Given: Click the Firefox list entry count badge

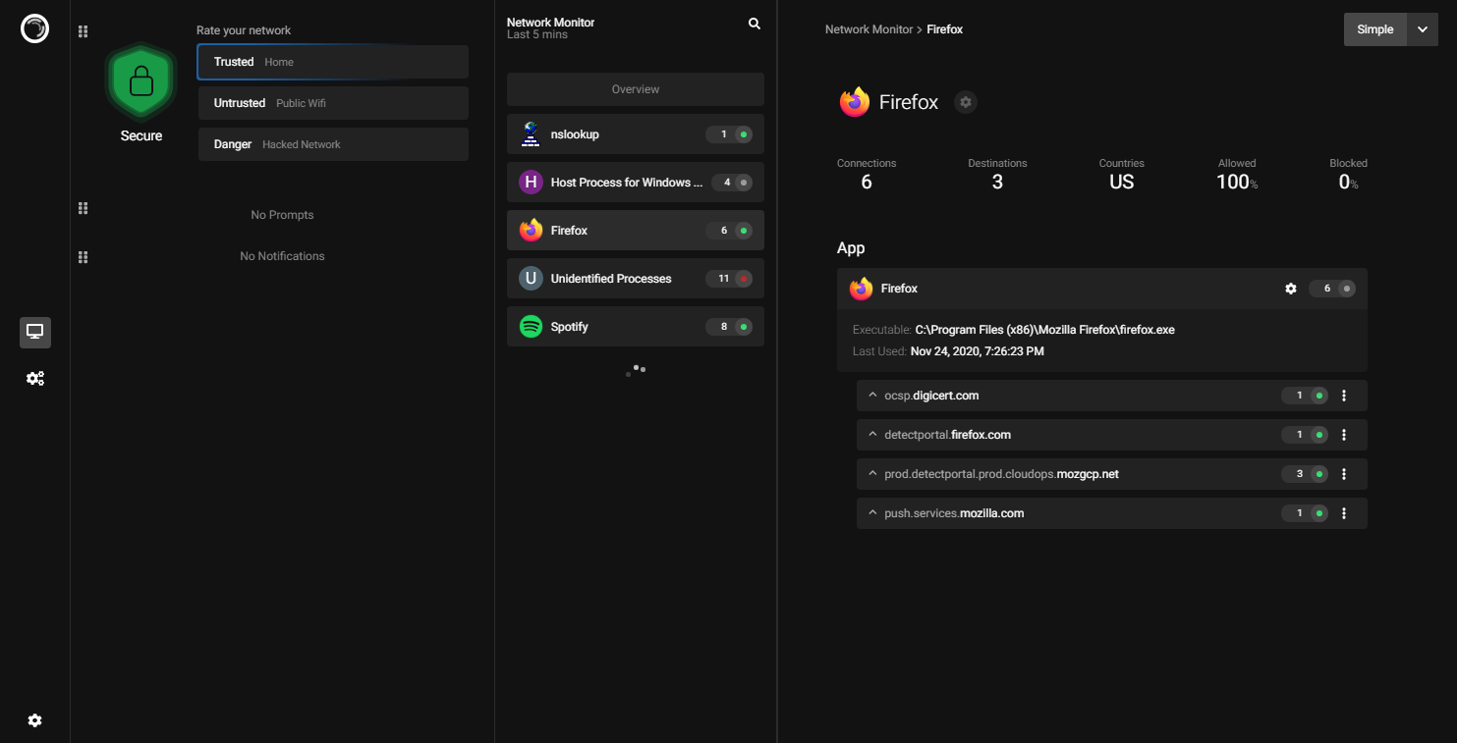Looking at the screenshot, I should pos(729,231).
